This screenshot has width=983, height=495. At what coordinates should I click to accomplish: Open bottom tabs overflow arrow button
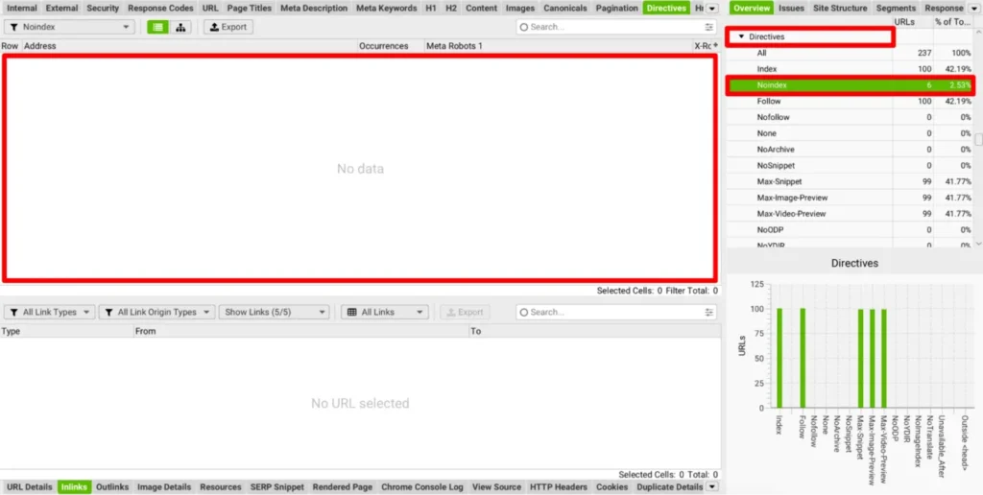[711, 486]
